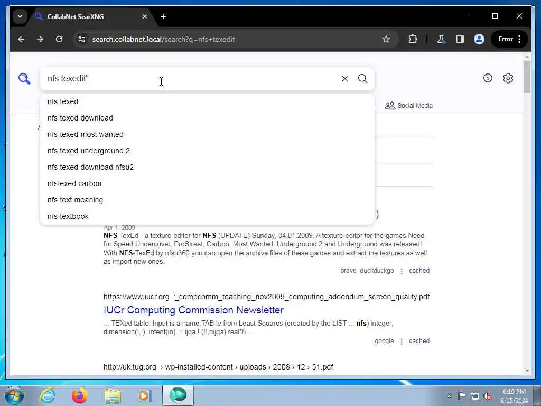Image resolution: width=541 pixels, height=406 pixels.
Task: View site information for search.collabnet.local
Action: point(82,39)
